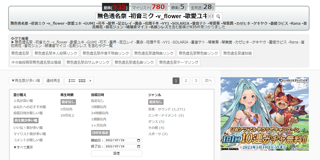Clear the search box with X icon
Screen dimensions: 320x160
[x=209, y=16]
